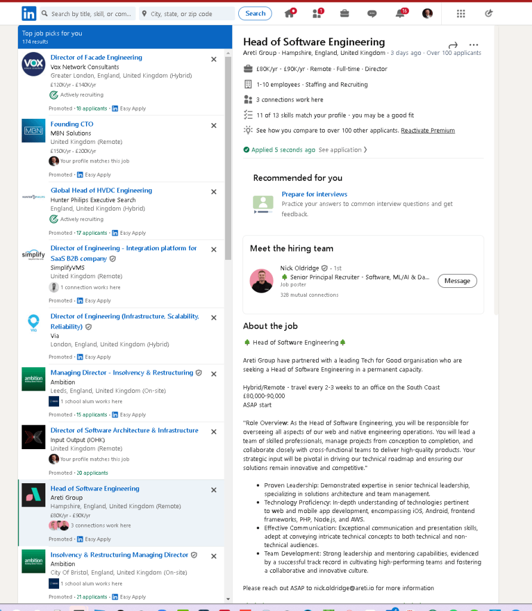532x611 pixels.
Task: Open the MBN Solutions logo
Action: click(x=33, y=131)
